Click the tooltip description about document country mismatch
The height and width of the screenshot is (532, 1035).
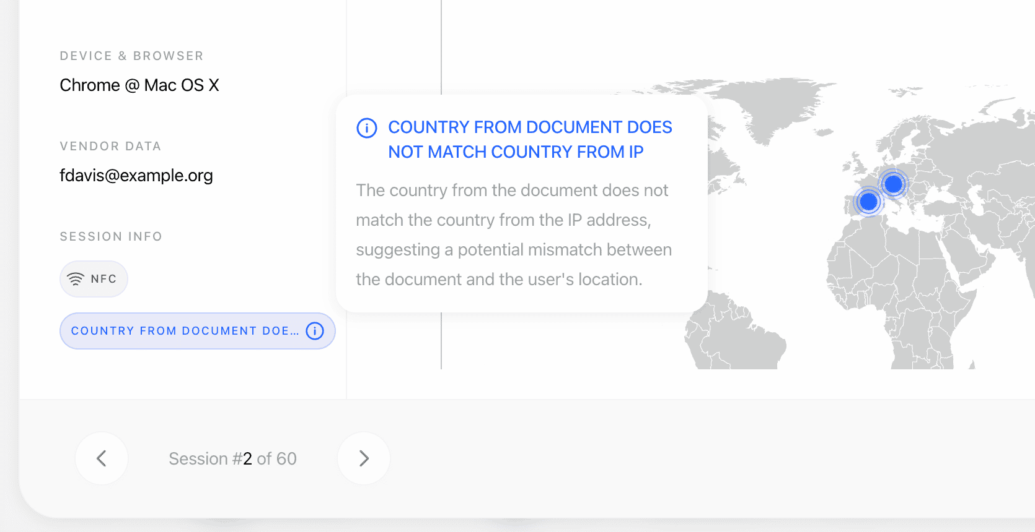click(514, 234)
